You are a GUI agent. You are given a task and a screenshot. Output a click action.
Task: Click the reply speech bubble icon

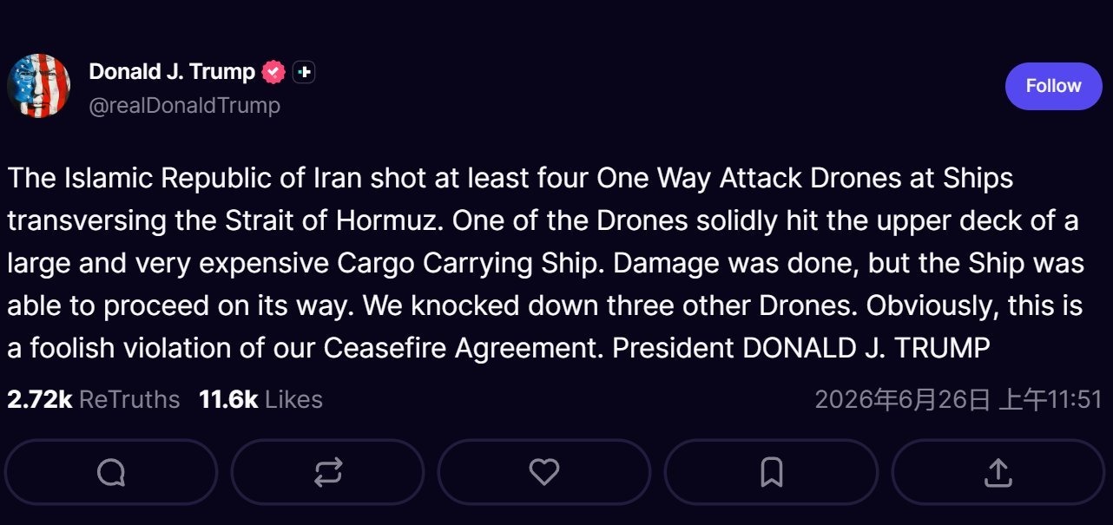pyautogui.click(x=111, y=472)
